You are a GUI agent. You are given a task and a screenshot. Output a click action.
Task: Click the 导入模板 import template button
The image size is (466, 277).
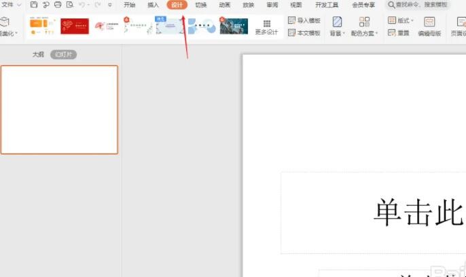[304, 21]
